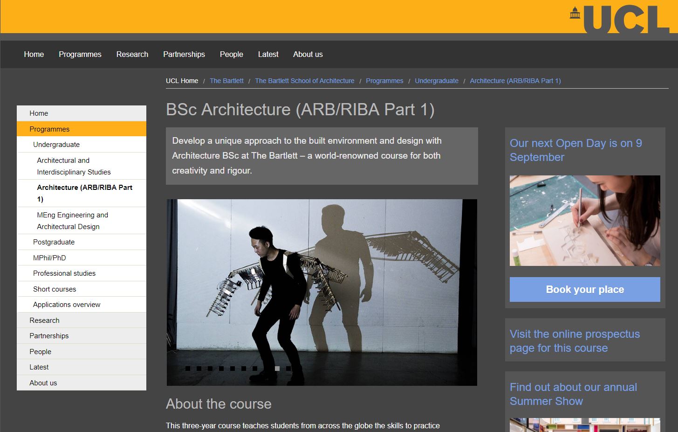Go to The Bartlett breadcrumb link
The width and height of the screenshot is (678, 432).
click(x=226, y=81)
